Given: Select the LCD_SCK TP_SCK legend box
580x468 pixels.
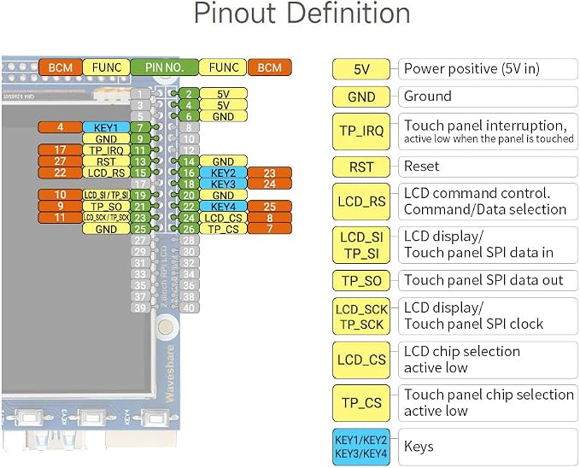Looking at the screenshot, I should 361,316.
